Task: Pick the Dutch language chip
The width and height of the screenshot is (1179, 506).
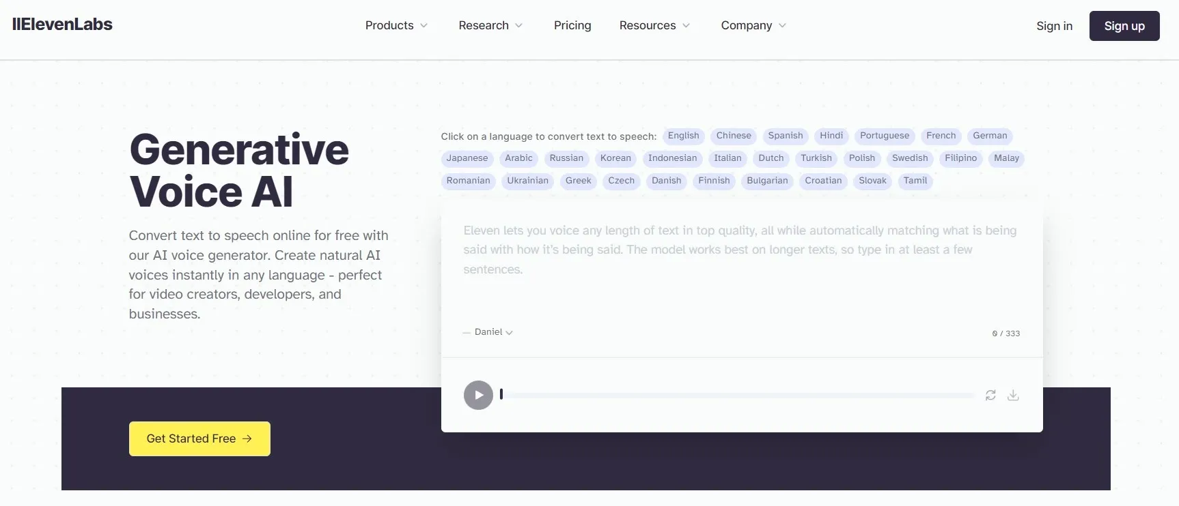Action: tap(771, 158)
